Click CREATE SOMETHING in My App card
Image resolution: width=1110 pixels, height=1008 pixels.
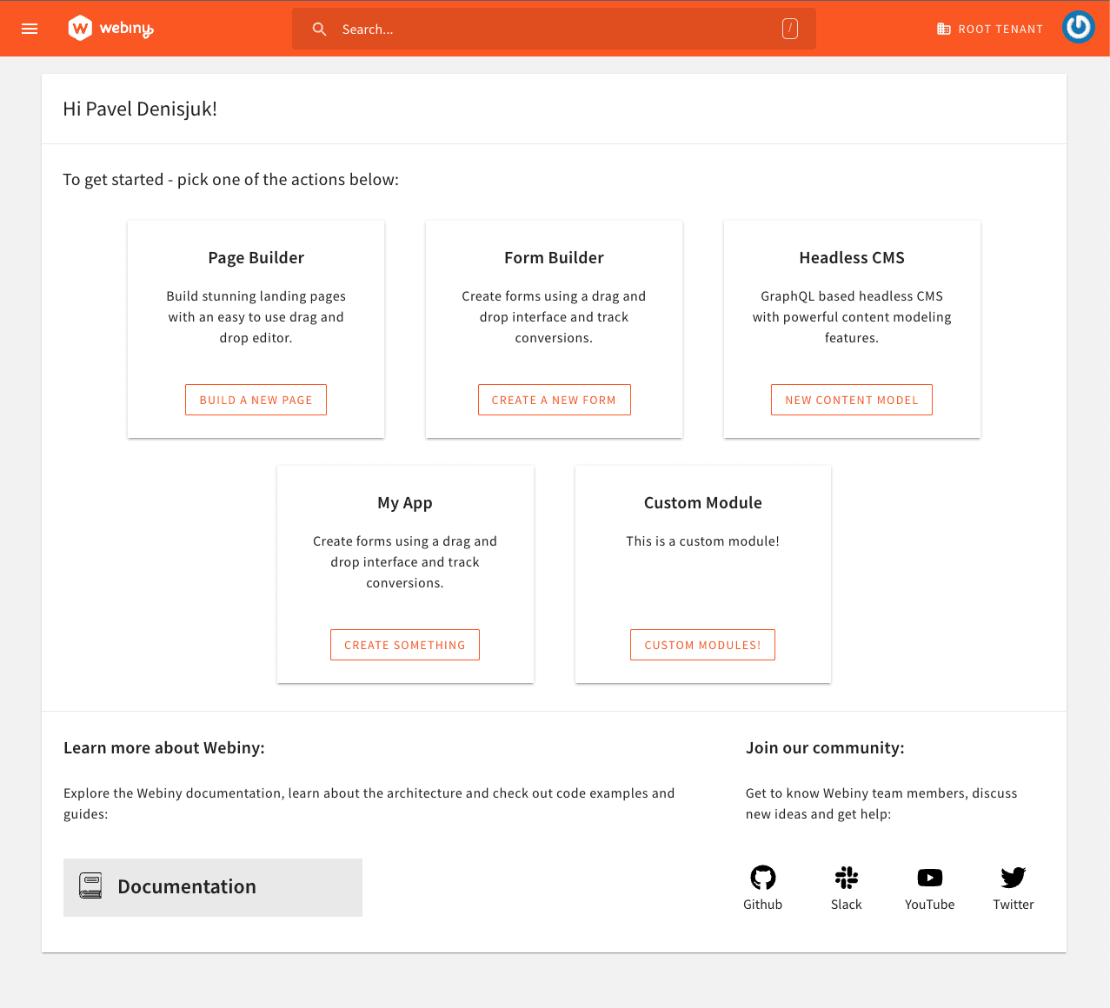404,644
